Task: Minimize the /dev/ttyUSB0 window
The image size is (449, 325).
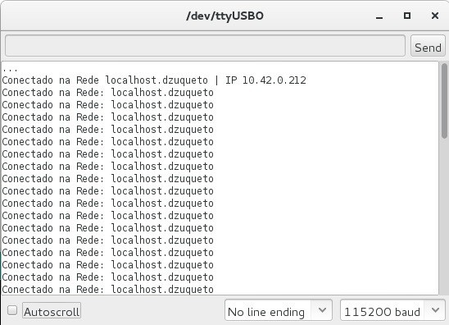Action: pos(379,17)
